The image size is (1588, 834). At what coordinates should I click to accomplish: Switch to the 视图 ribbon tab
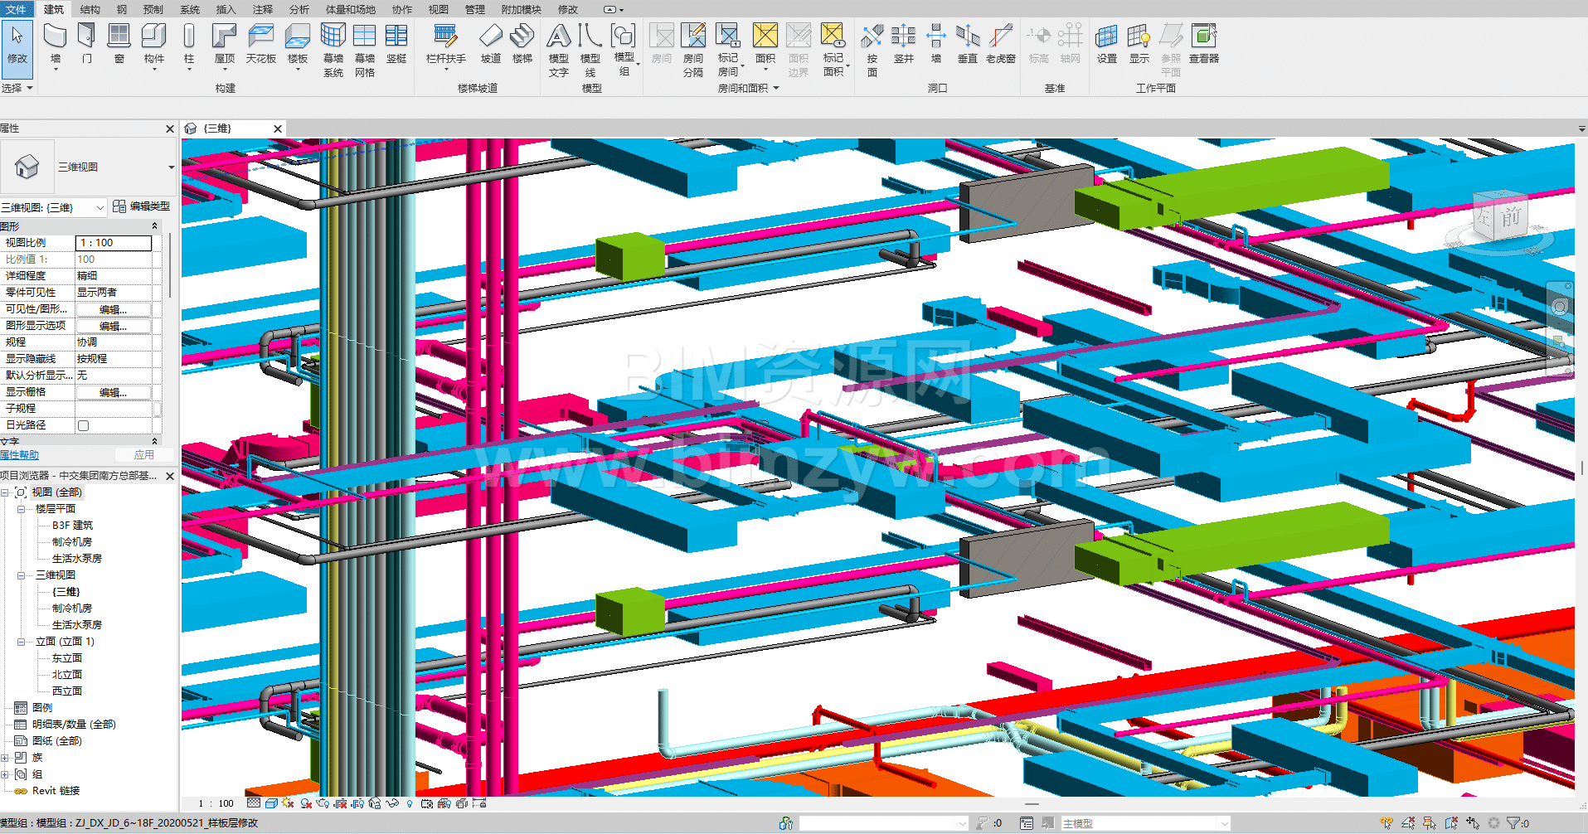(438, 9)
